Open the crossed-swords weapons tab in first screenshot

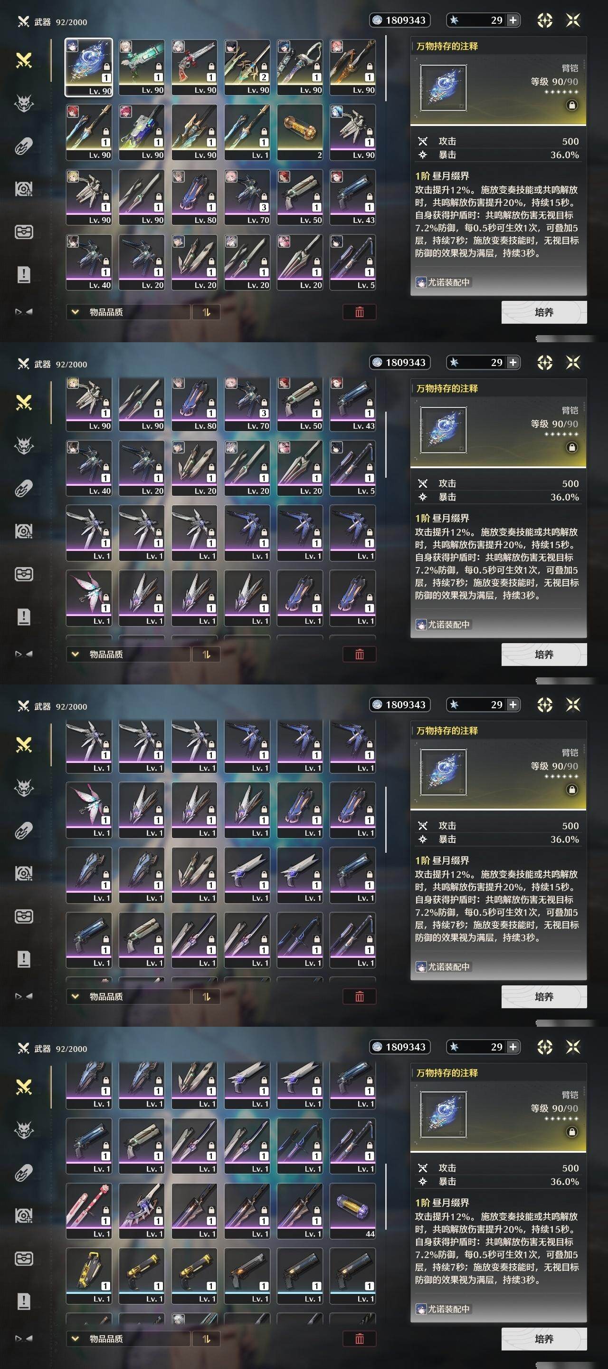(24, 60)
